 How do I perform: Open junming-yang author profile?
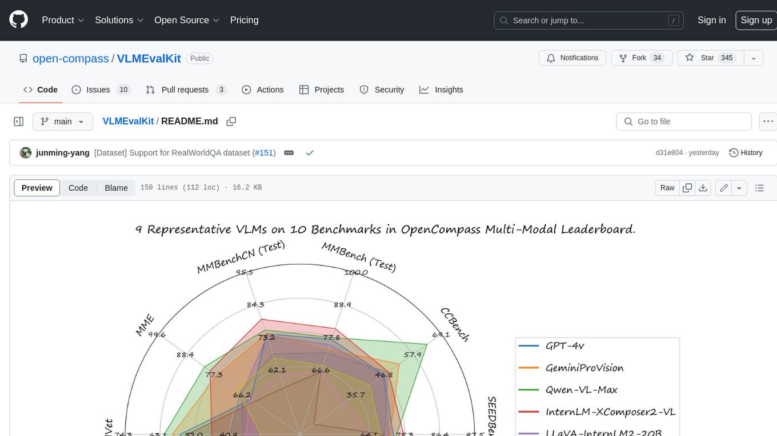(63, 153)
